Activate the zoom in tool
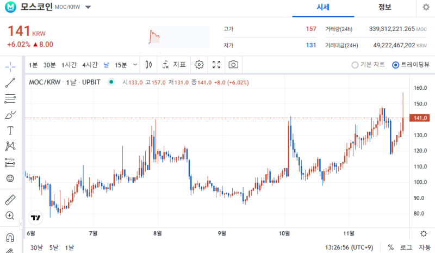The width and height of the screenshot is (435, 253). (10, 215)
